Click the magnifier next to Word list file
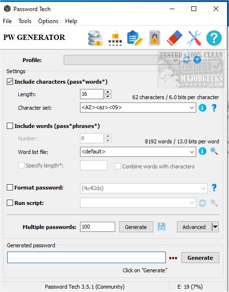Image resolution: width=229 pixels, height=292 pixels. click(x=214, y=152)
